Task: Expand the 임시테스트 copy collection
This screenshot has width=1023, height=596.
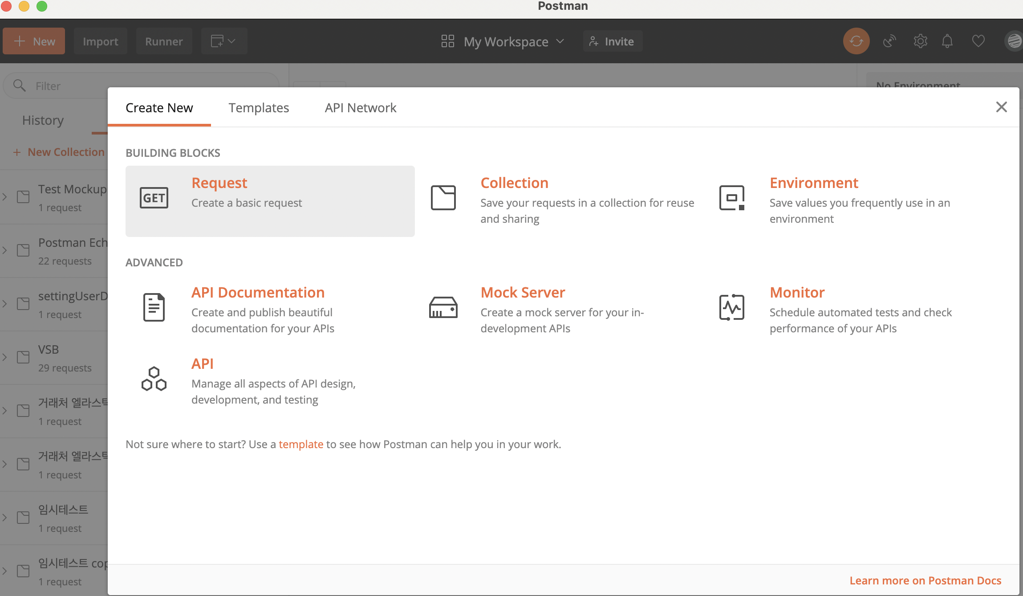Action: (5, 571)
